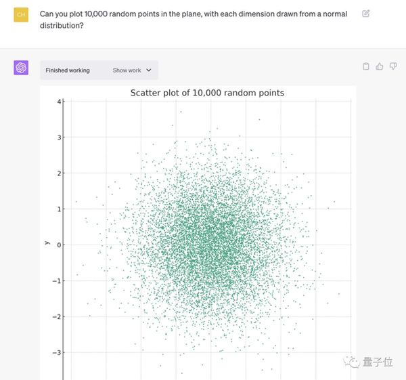
Task: Click the dense center of the scatter plot
Action: tap(211, 245)
